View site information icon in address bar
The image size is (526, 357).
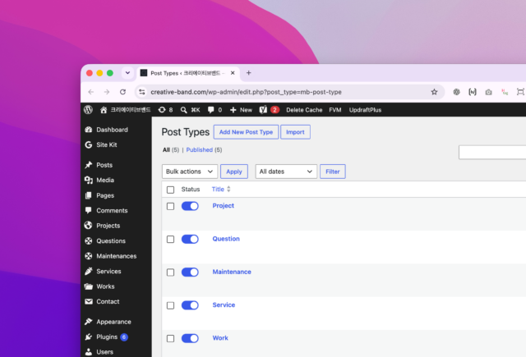(142, 92)
